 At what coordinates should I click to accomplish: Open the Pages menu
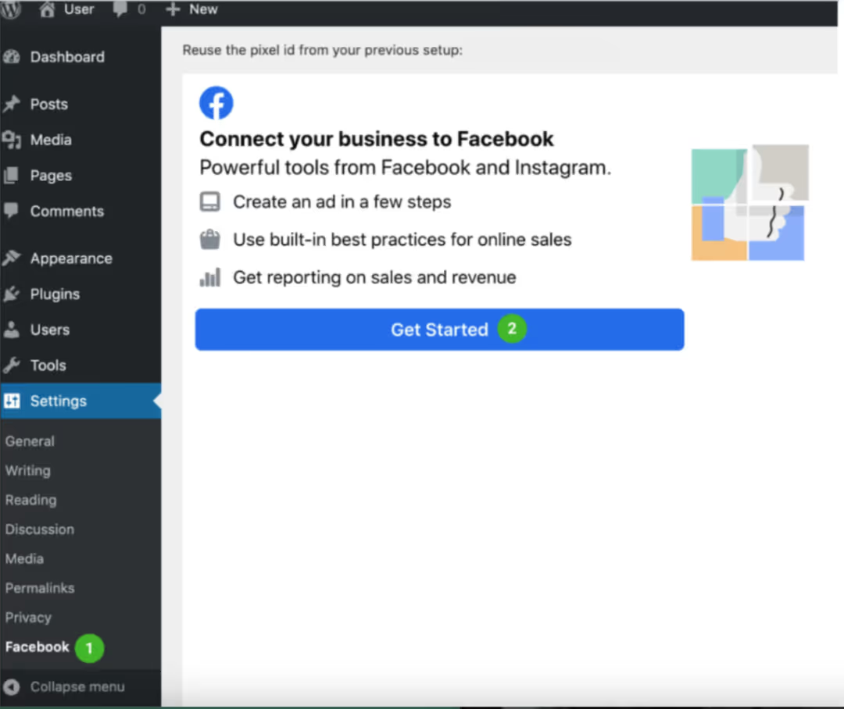point(51,176)
